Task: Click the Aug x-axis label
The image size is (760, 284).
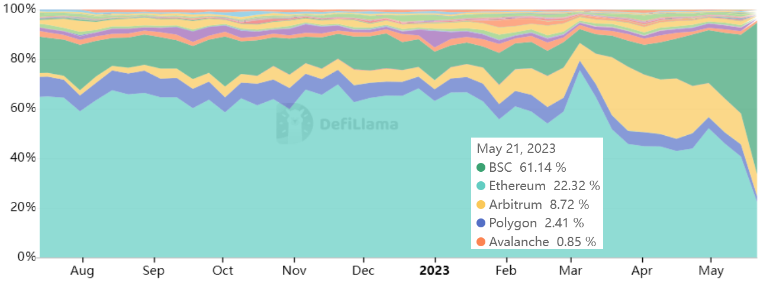Action: pyautogui.click(x=83, y=271)
